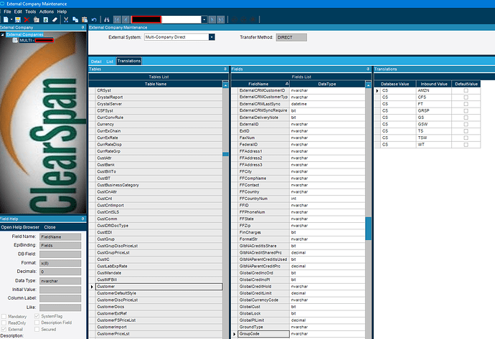The image size is (495, 339).
Task: Pin the Field Help panel
Action: coord(83,219)
